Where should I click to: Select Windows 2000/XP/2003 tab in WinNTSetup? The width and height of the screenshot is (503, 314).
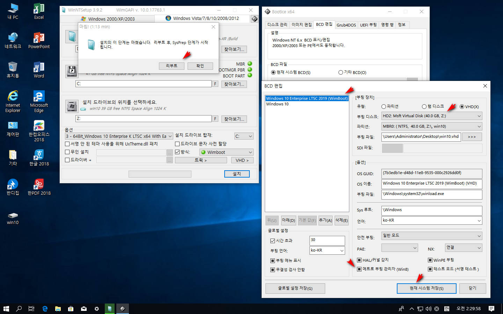(108, 19)
